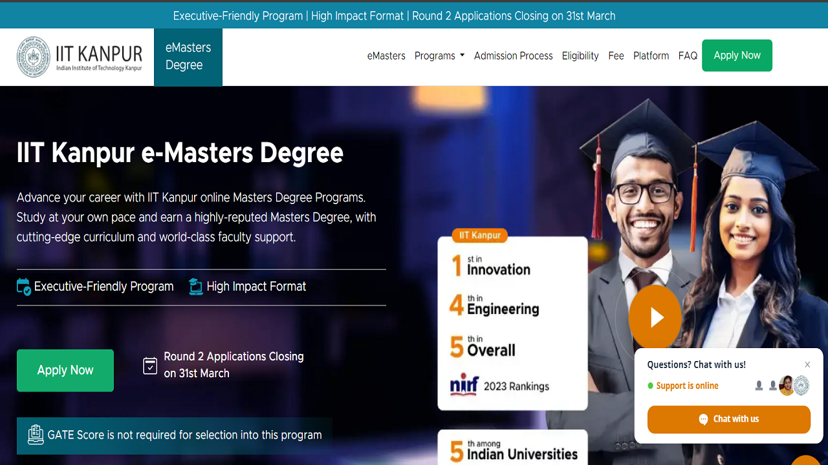Play the graduates video
Image resolution: width=828 pixels, height=465 pixels.
tap(655, 317)
